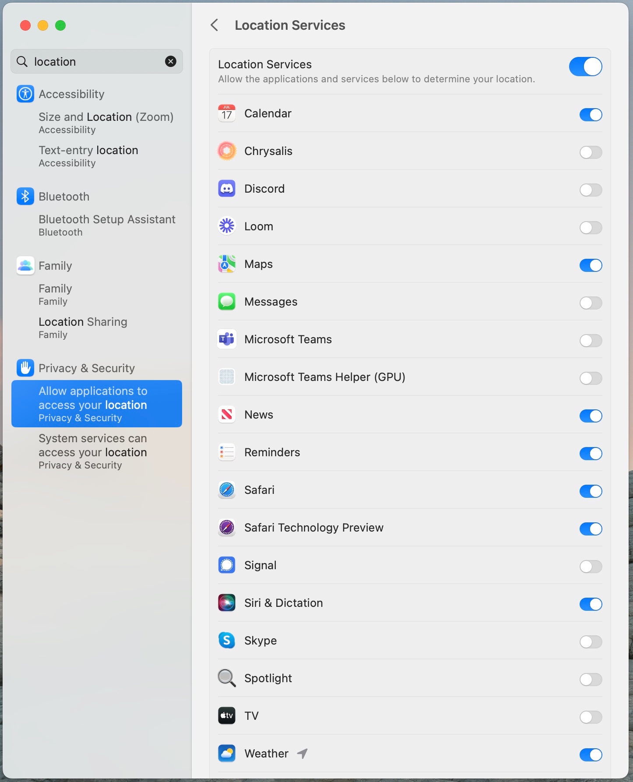
Task: Enable Skype location access
Action: pyautogui.click(x=591, y=642)
